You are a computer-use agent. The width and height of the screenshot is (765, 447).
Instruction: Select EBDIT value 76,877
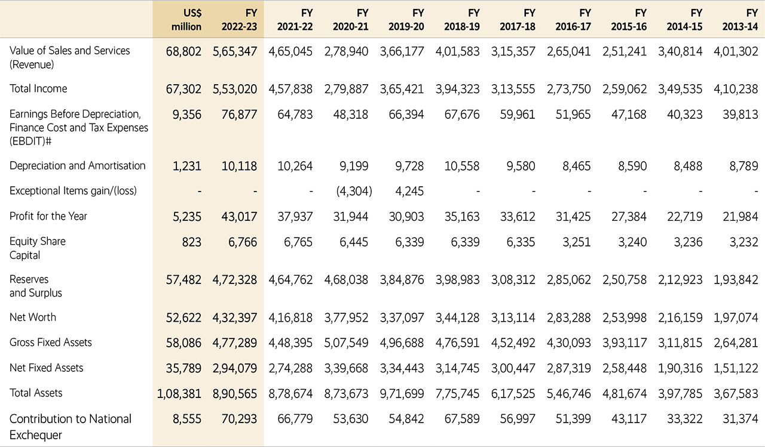click(240, 115)
